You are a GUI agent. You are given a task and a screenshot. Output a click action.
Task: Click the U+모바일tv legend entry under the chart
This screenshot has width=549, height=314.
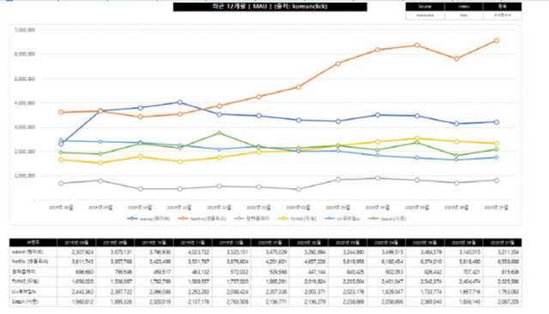click(x=342, y=219)
